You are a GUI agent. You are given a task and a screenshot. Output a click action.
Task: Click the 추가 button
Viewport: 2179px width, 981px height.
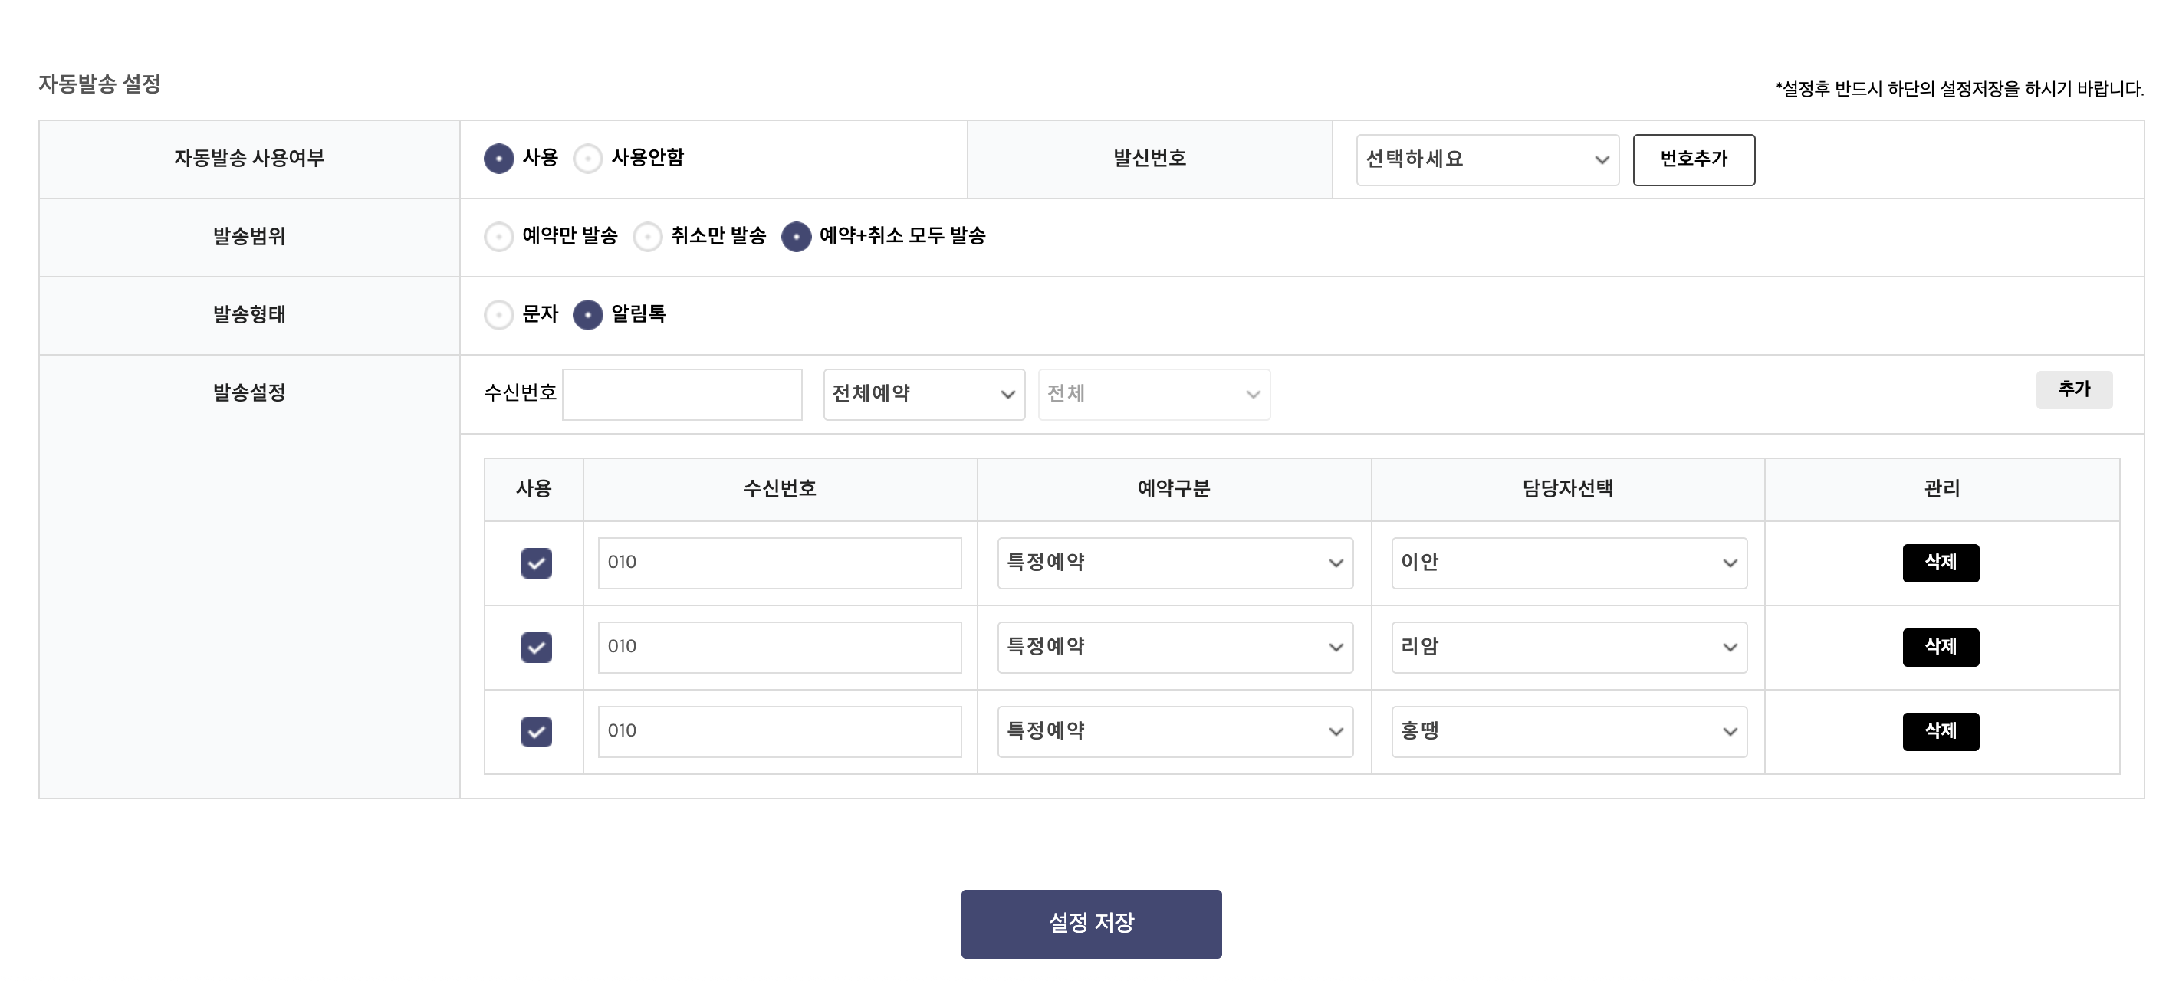click(x=2074, y=390)
